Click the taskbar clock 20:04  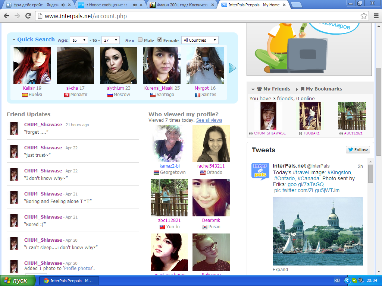(x=372, y=280)
